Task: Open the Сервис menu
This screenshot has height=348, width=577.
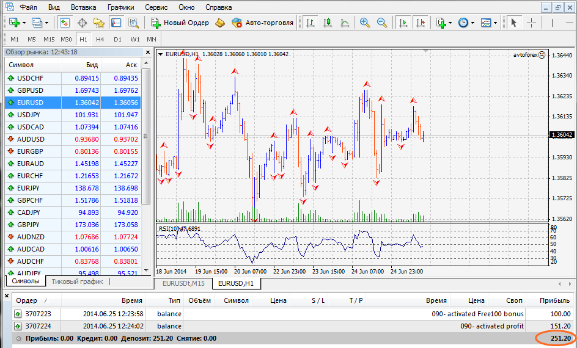Action: click(156, 7)
